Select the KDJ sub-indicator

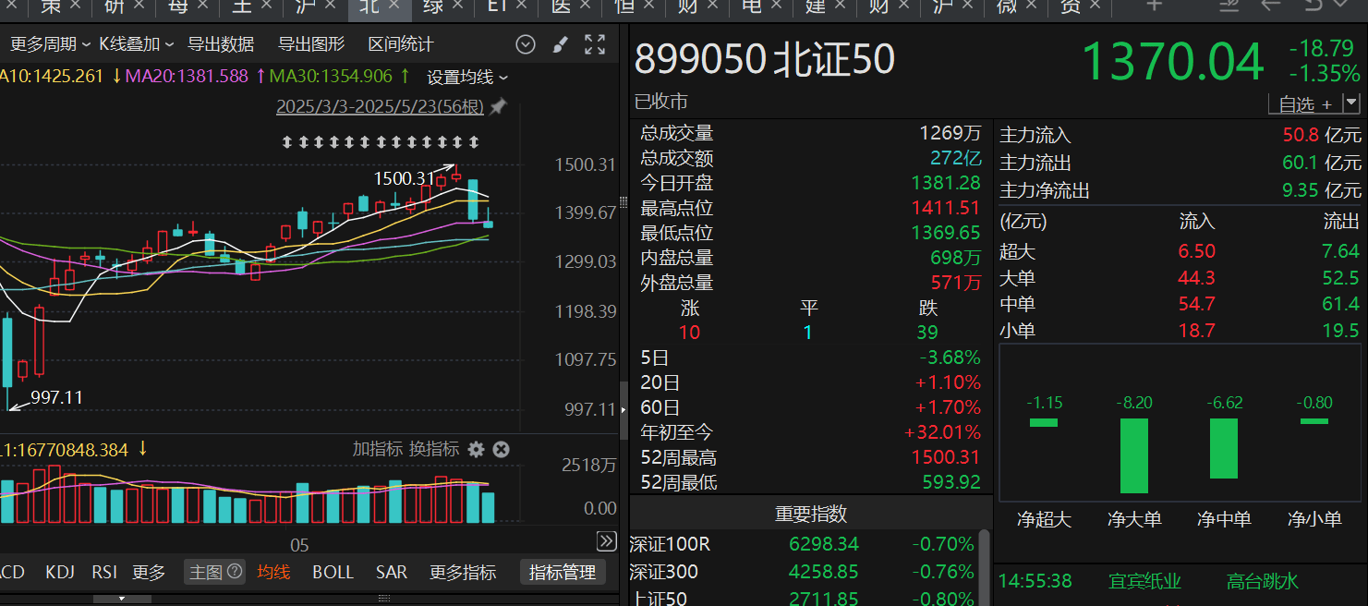tap(60, 572)
